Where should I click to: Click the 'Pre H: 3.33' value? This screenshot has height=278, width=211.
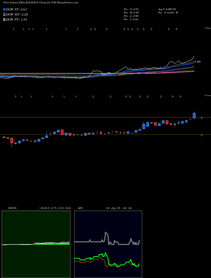[131, 13]
